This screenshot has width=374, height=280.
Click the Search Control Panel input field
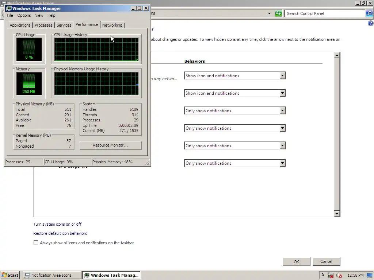click(325, 13)
